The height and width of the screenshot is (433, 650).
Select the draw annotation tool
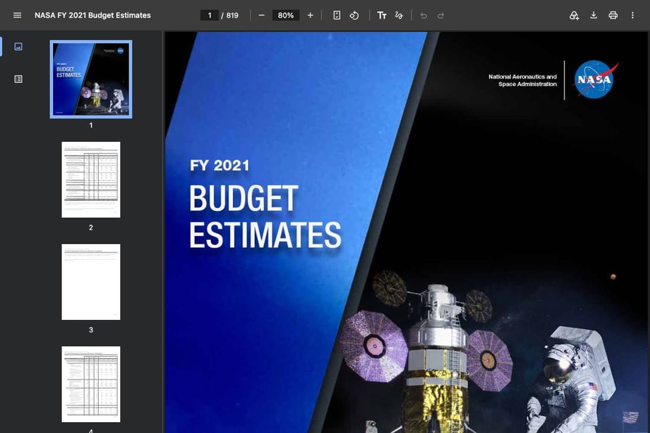(399, 15)
